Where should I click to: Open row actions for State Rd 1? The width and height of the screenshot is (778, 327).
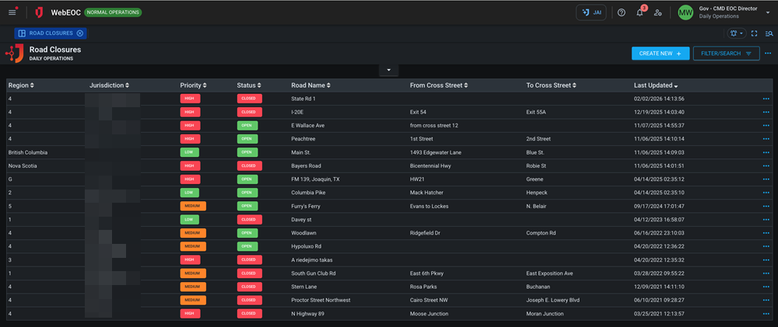coord(766,99)
